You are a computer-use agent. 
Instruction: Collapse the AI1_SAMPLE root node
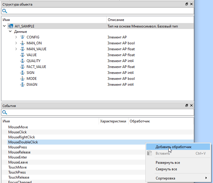coord(4,26)
